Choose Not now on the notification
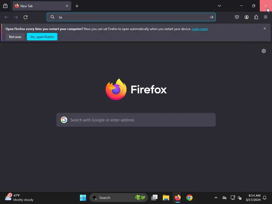This screenshot has height=204, width=272. tap(15, 37)
